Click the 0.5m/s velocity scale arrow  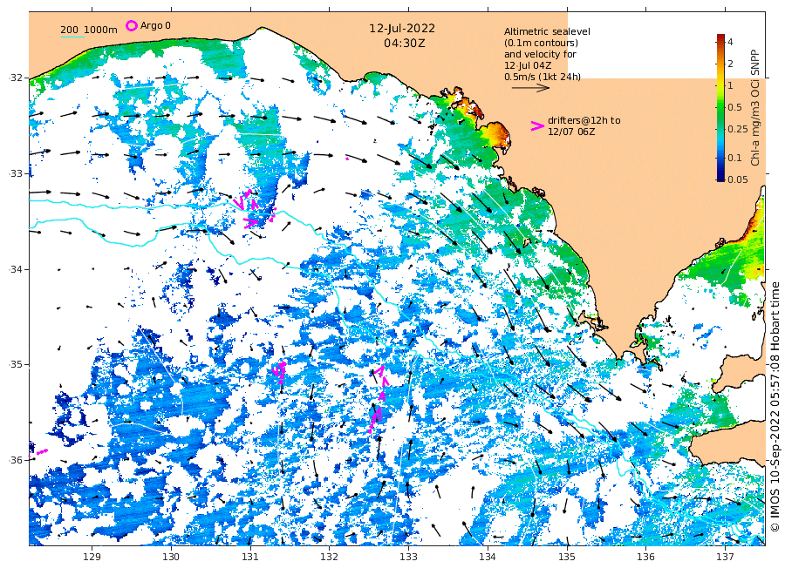(530, 88)
